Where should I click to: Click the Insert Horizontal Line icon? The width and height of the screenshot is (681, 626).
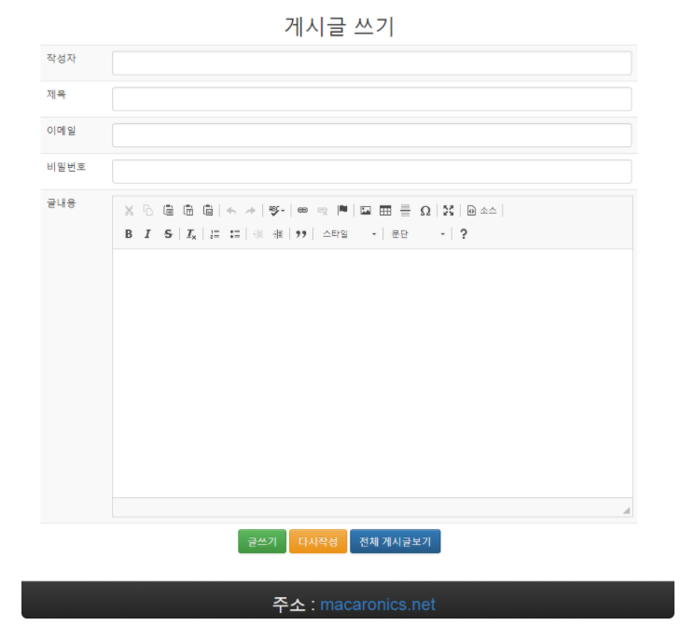[x=405, y=211]
